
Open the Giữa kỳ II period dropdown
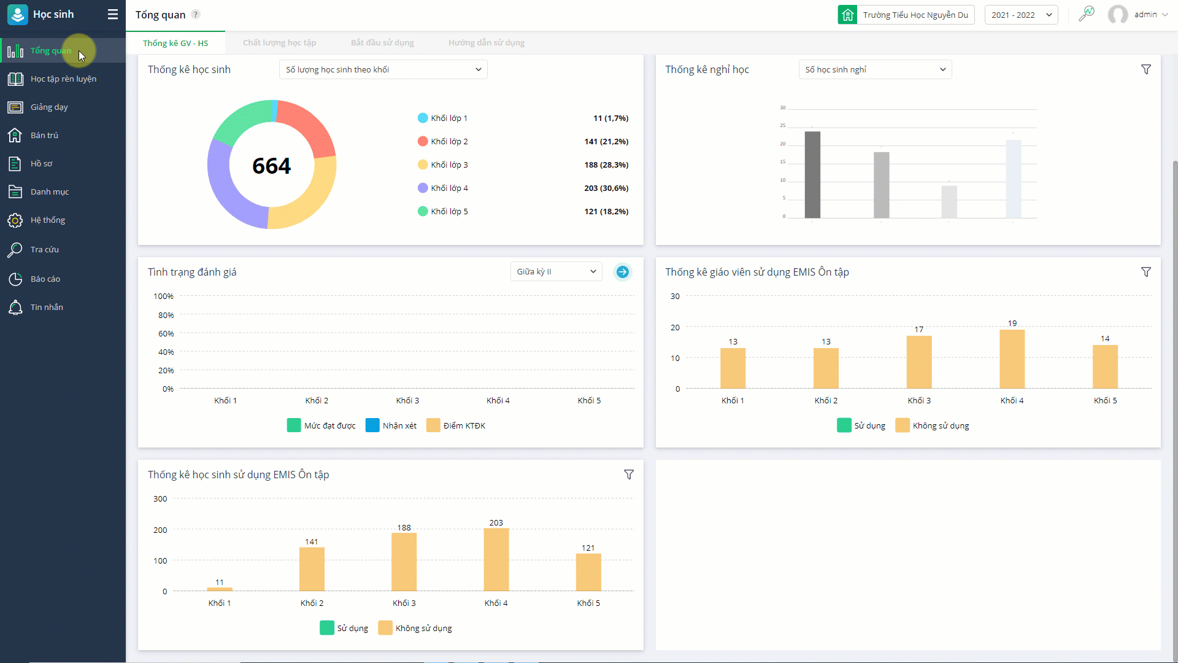556,271
